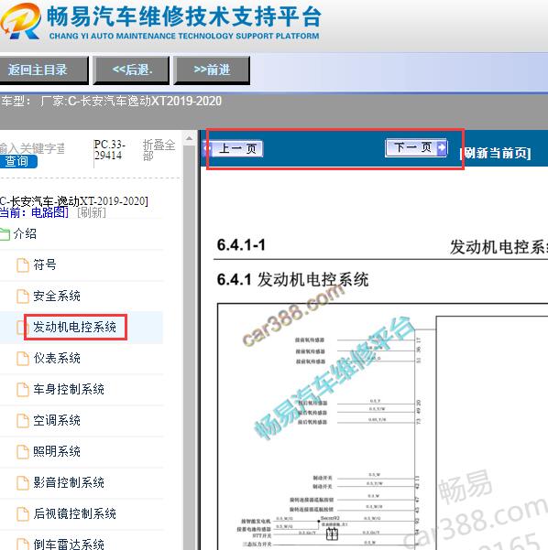Go forward with the >>前进 button
Screen dimensions: 548x550
point(212,70)
